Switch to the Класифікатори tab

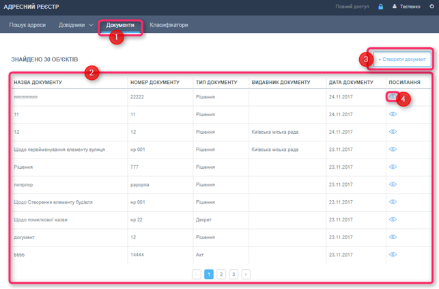coord(169,25)
